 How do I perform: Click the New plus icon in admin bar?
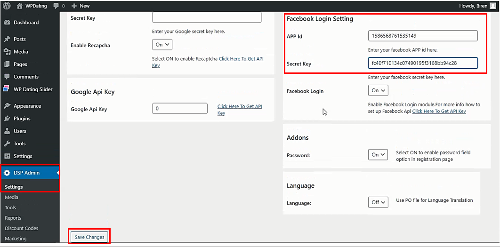74,6
